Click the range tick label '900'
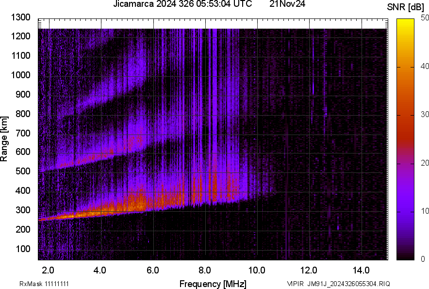 23,94
